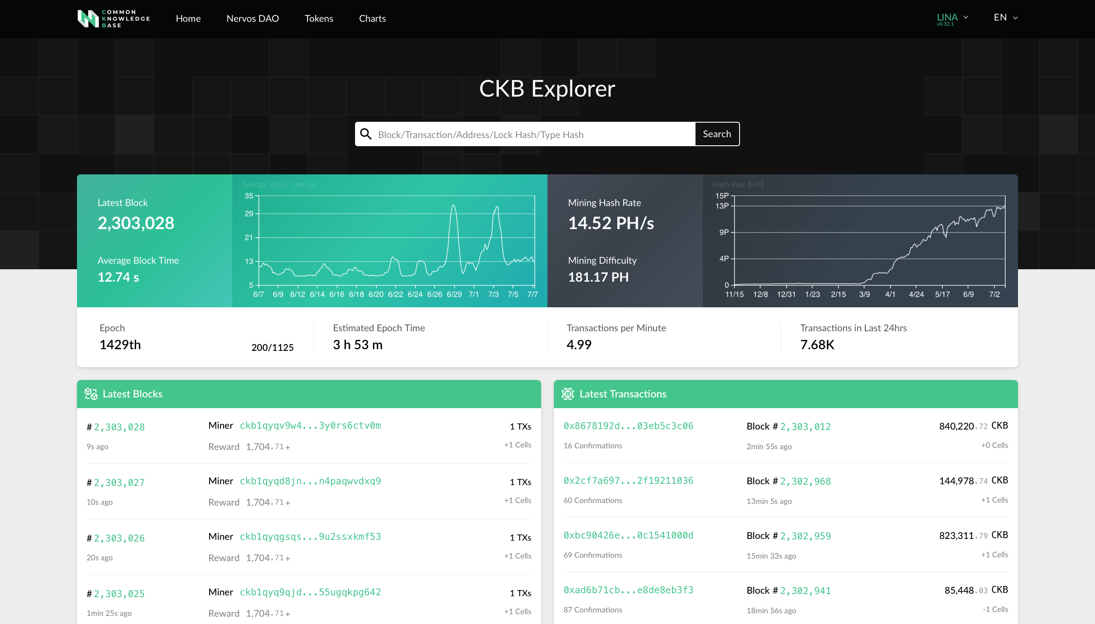1095x624 pixels.
Task: Click the Latest Blocks cube icon
Action: tap(91, 394)
